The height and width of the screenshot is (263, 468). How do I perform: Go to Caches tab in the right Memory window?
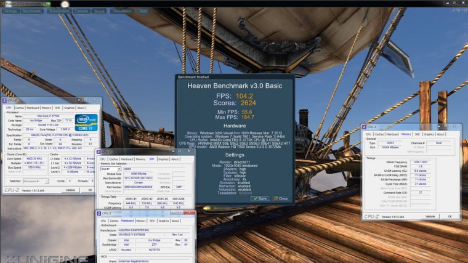pyautogui.click(x=379, y=134)
